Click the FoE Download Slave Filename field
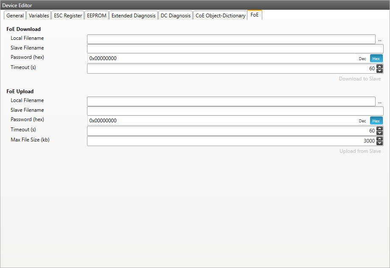The image size is (390, 268). 235,49
